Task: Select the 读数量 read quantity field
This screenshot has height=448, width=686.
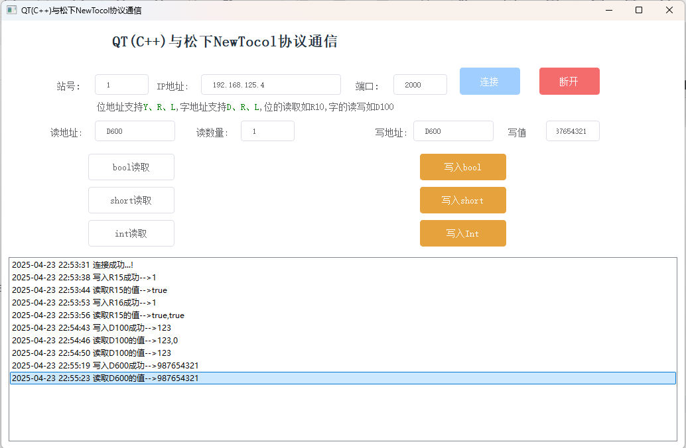Action: [x=267, y=131]
